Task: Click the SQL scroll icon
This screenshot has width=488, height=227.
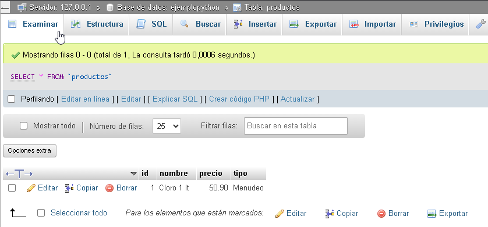Action: (141, 24)
